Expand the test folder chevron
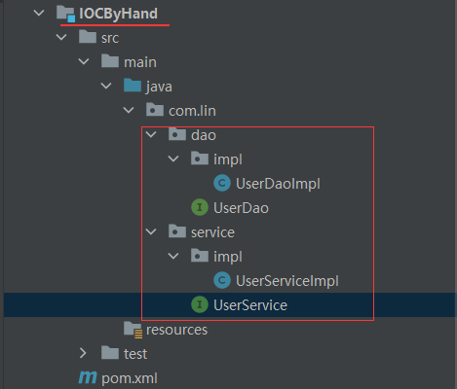The image size is (457, 389). 83,353
